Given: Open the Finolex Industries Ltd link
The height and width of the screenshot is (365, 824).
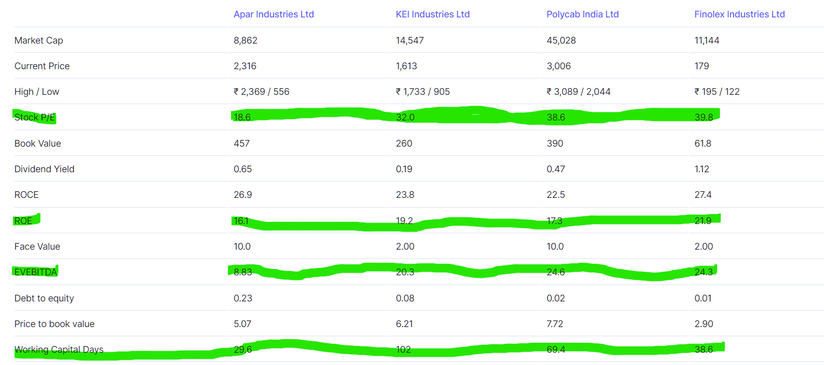Looking at the screenshot, I should (739, 14).
